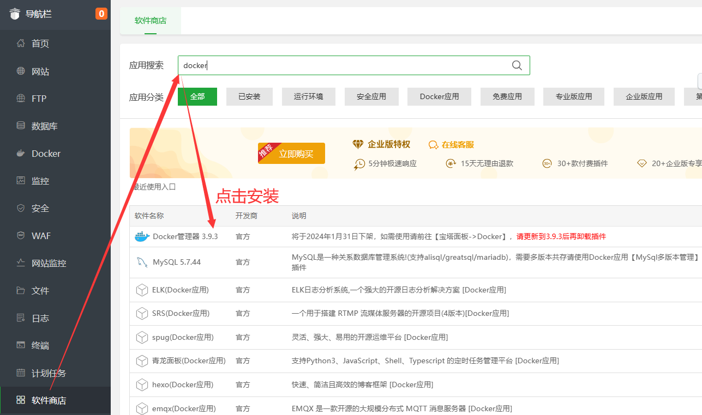Open the 在线客服 link
This screenshot has height=415, width=702.
[458, 145]
